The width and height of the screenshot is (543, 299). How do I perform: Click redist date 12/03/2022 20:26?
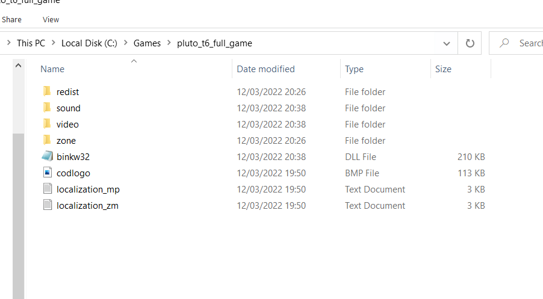[271, 91]
